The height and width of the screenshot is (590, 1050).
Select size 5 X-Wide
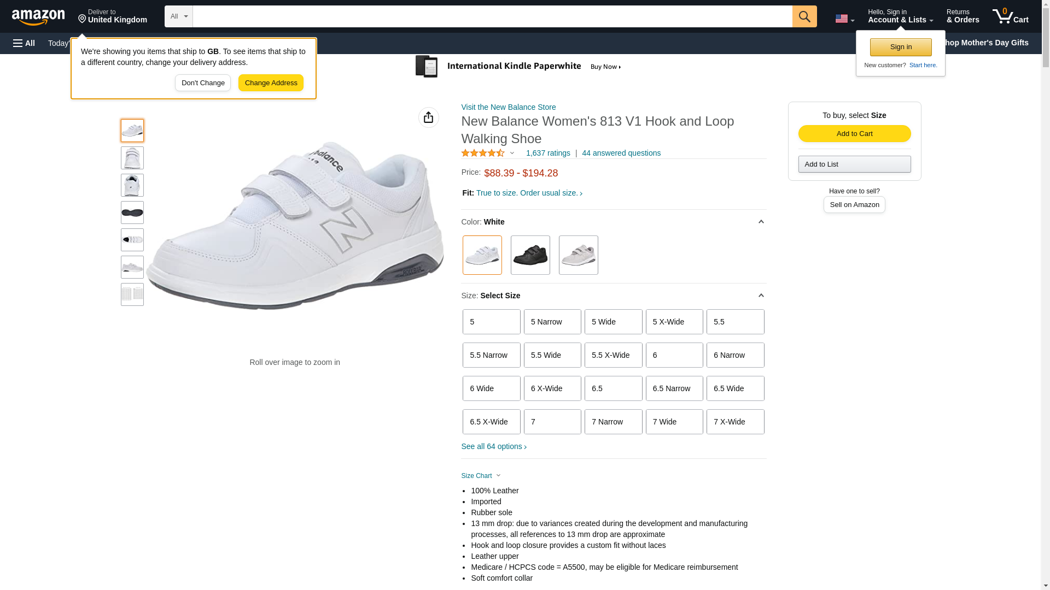pyautogui.click(x=674, y=322)
